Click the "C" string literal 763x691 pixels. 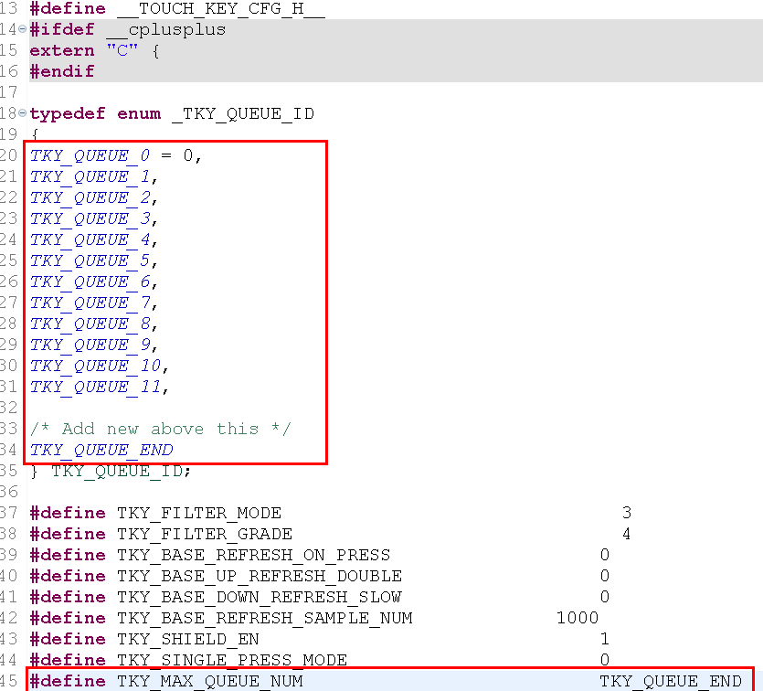[122, 50]
